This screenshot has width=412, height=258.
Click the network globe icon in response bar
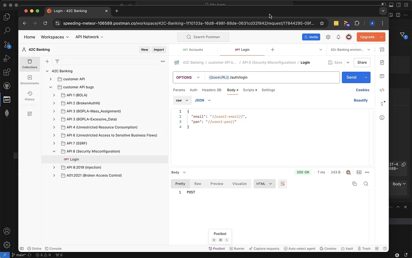(348, 173)
